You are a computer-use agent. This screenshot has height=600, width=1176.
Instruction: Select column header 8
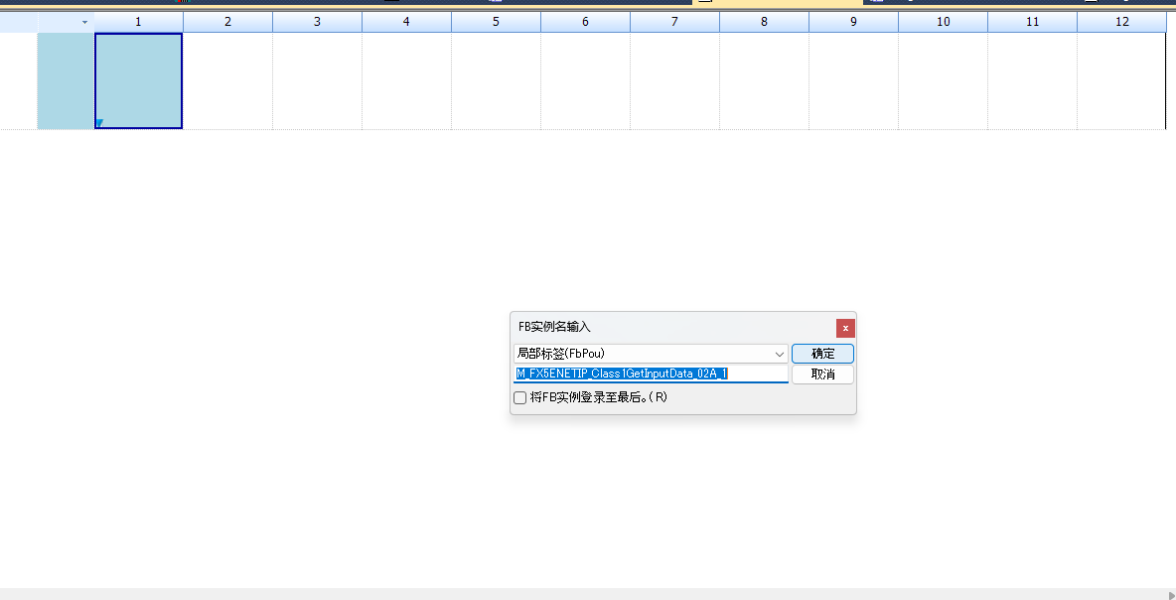(764, 22)
